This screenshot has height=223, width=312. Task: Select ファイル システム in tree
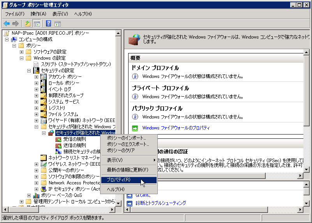pos(63,114)
